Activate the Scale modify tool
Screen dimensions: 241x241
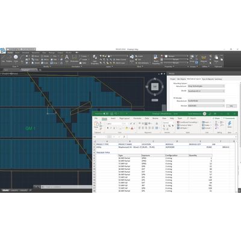click(x=45, y=63)
